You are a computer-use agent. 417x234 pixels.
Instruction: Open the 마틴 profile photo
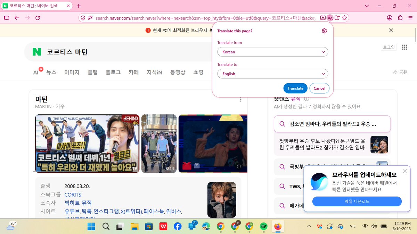[x=222, y=200]
